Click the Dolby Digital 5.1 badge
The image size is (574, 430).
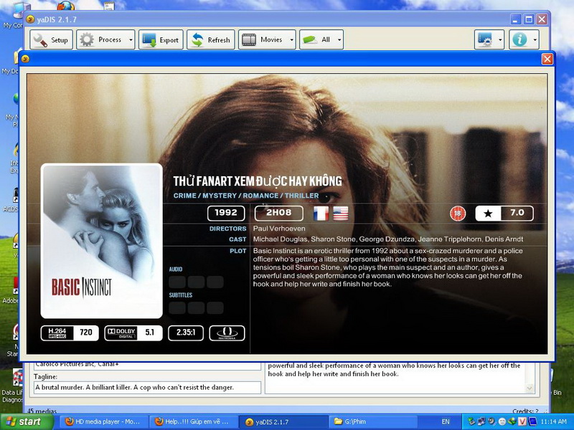[133, 333]
